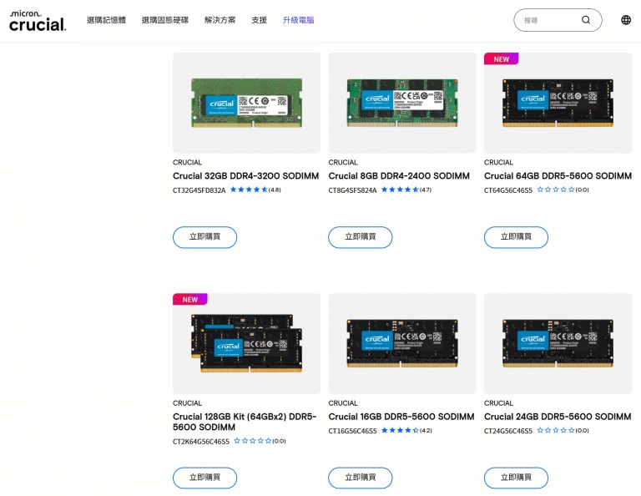
Task: Click the 4.7 star rating of CT8G4SFS824A
Action: (406, 190)
